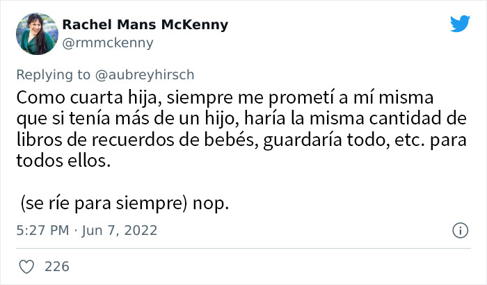Like the tweet with the heart icon
The width and height of the screenshot is (487, 285).
26,266
